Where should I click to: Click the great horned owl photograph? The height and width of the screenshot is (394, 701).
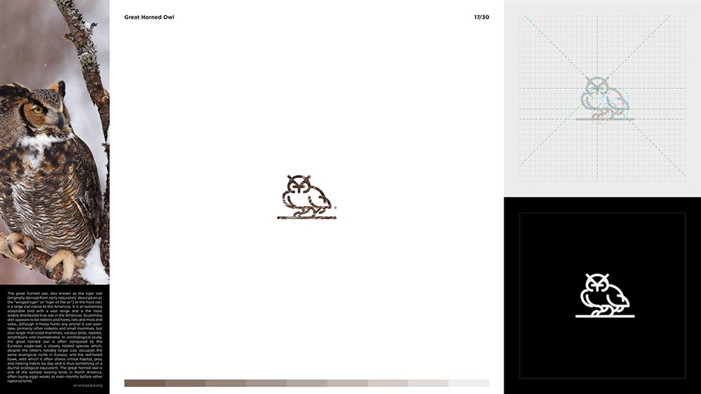[x=55, y=142]
